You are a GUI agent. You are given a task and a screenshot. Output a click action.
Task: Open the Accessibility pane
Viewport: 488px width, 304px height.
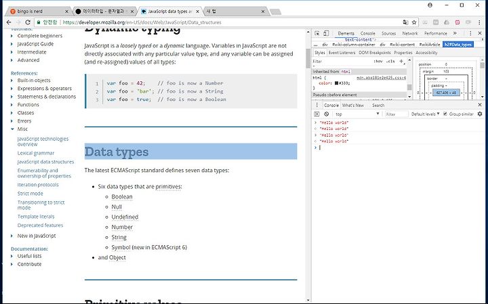coord(426,53)
